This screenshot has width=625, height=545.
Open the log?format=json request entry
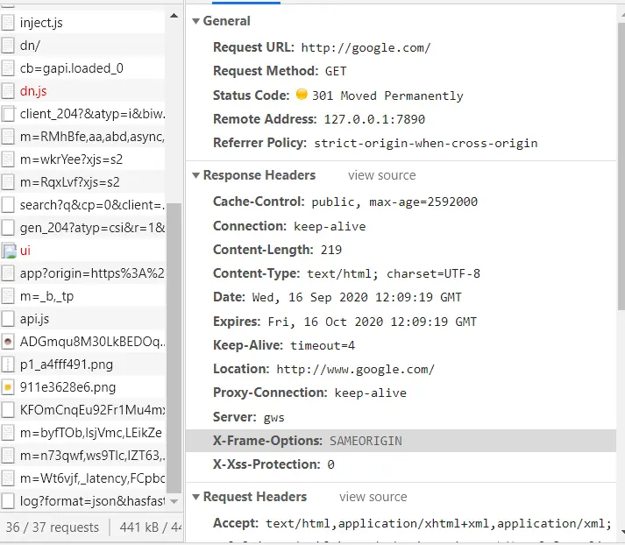[x=82, y=501]
